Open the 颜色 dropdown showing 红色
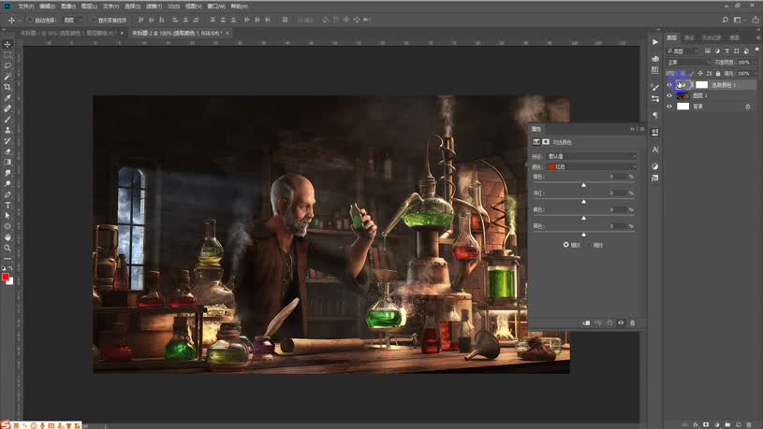 [592, 166]
